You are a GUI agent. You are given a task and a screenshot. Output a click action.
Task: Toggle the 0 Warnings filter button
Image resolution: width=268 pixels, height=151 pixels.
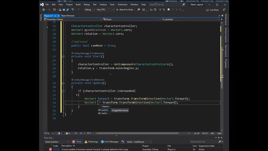pyautogui.click(x=91, y=142)
